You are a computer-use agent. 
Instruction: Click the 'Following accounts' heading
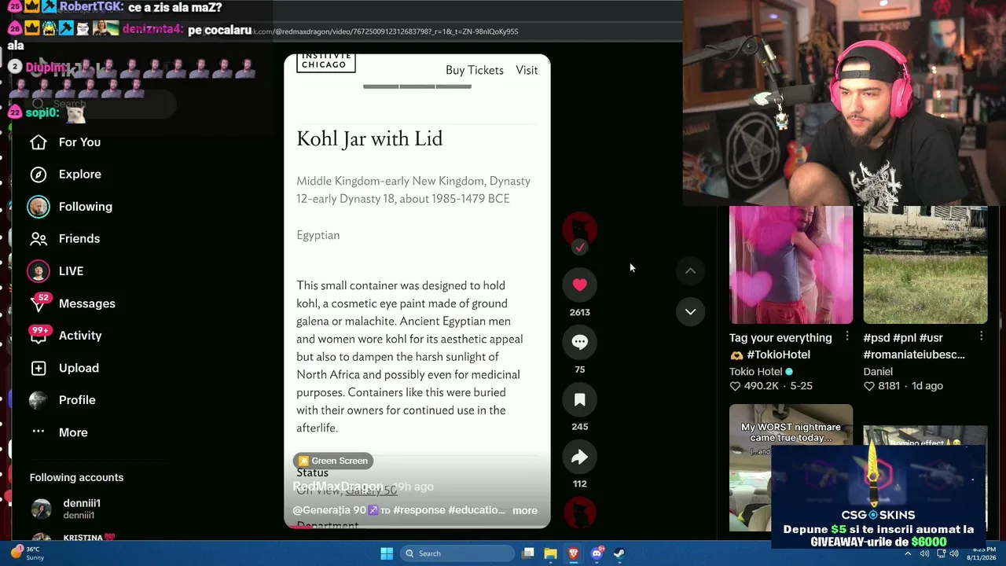[x=76, y=477]
